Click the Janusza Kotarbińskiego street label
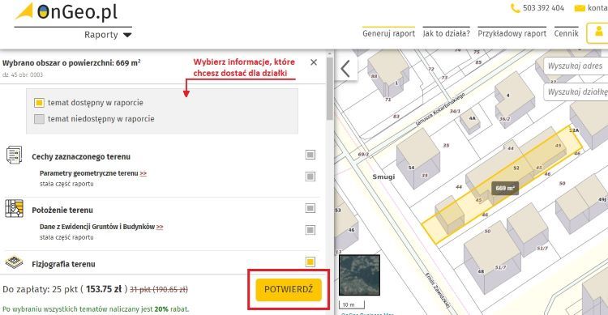The image size is (608, 315). point(439,109)
